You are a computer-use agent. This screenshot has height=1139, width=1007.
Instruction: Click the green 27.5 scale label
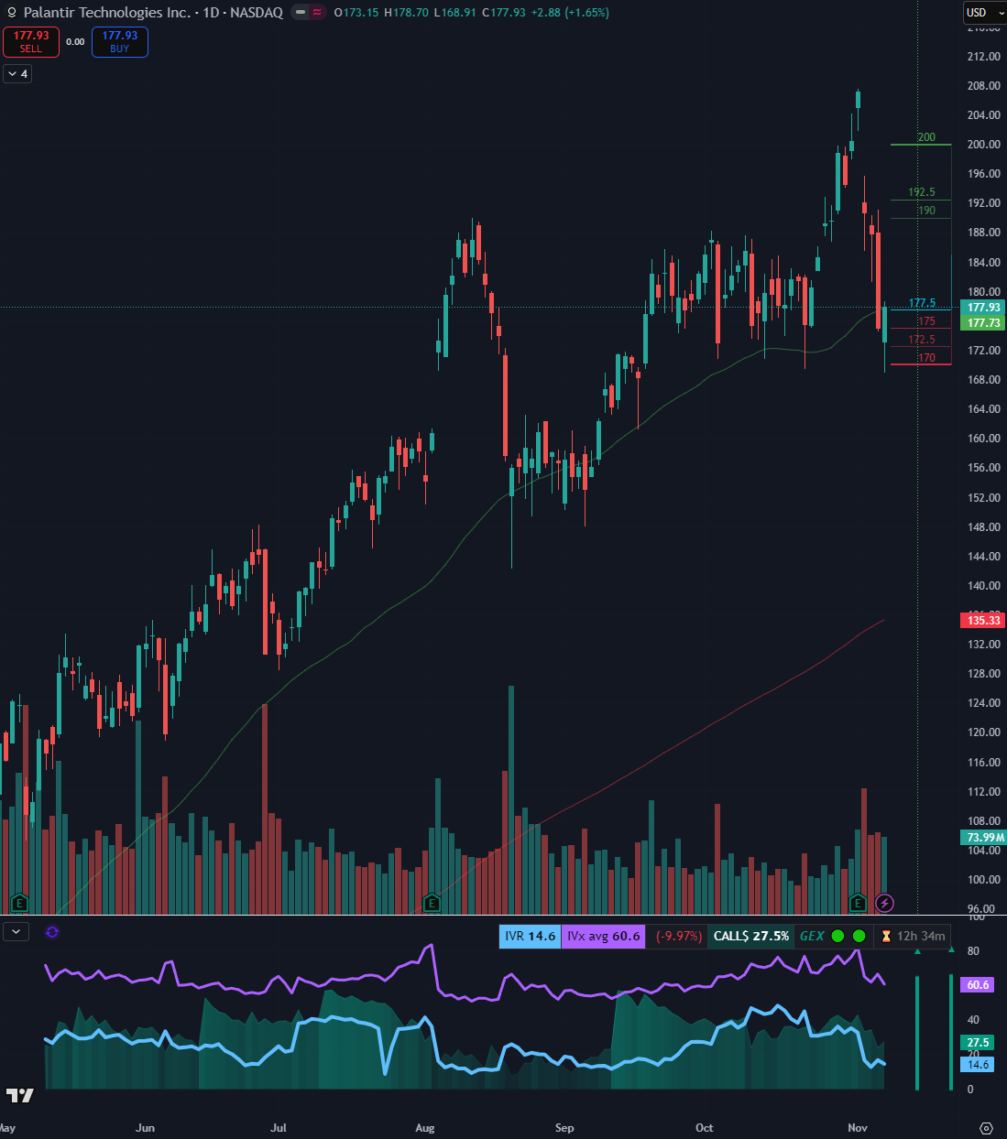click(978, 1043)
